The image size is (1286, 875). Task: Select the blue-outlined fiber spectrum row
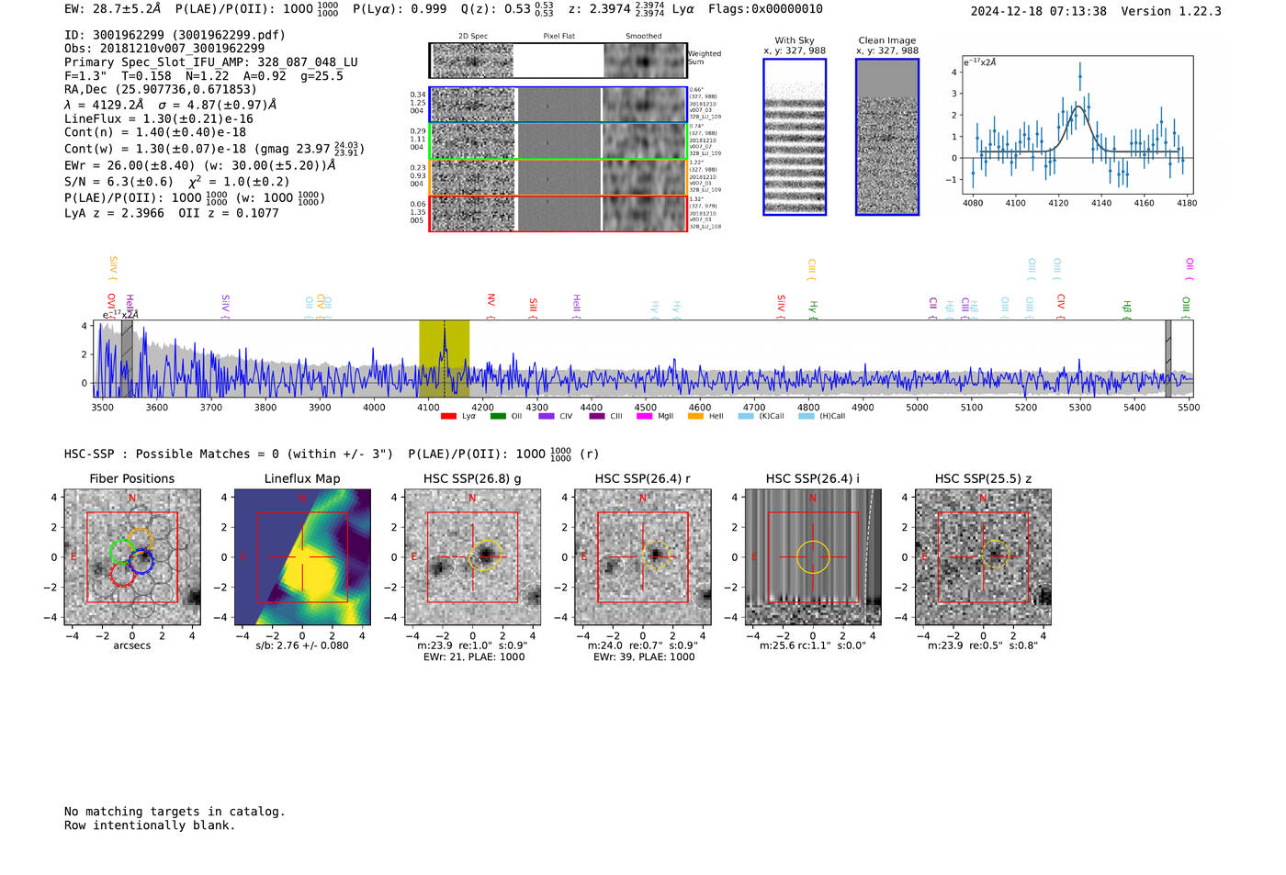point(558,105)
